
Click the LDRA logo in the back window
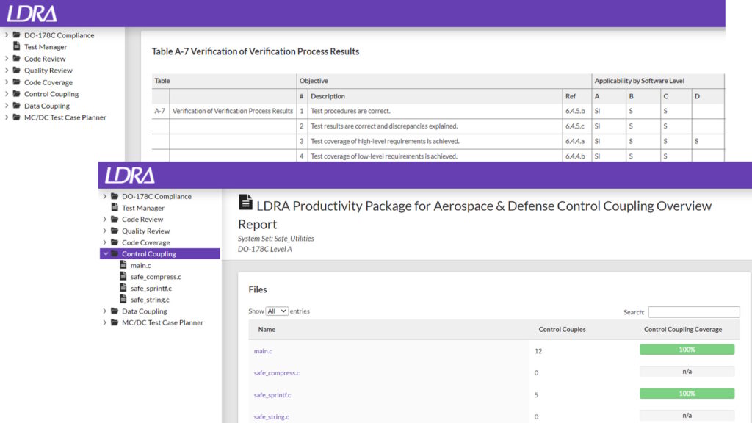coord(32,13)
